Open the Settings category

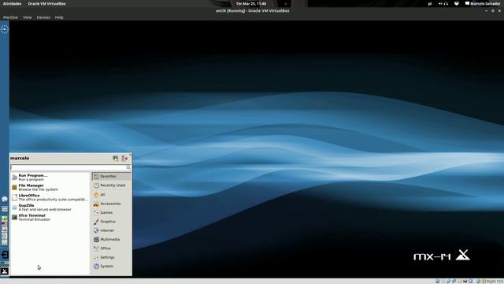(111, 257)
